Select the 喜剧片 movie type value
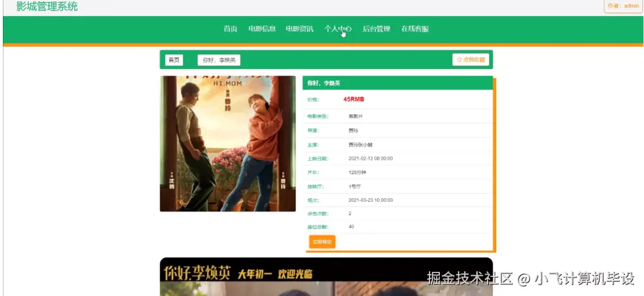This screenshot has height=296, width=644. tap(356, 116)
